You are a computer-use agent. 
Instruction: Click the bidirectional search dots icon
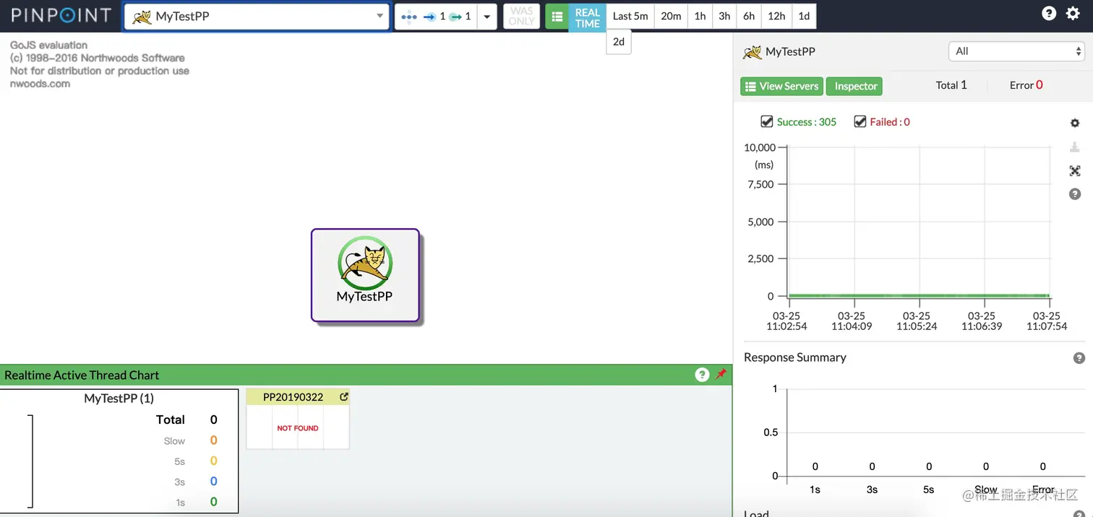(x=409, y=17)
